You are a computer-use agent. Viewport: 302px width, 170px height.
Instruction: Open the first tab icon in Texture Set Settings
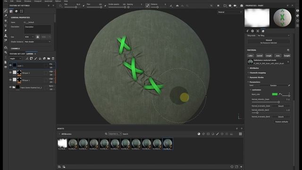[11, 11]
